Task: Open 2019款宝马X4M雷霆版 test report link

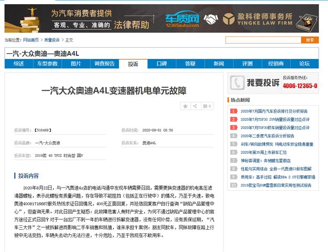Action: pyautogui.click(x=276, y=186)
